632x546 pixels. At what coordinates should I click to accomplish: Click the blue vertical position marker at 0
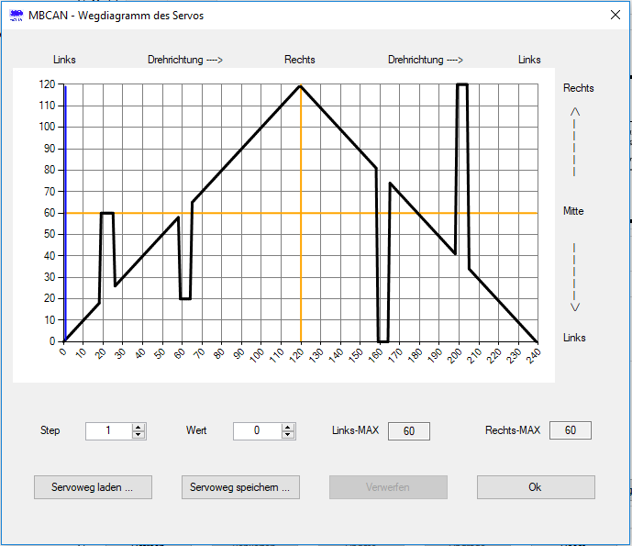coord(65,213)
